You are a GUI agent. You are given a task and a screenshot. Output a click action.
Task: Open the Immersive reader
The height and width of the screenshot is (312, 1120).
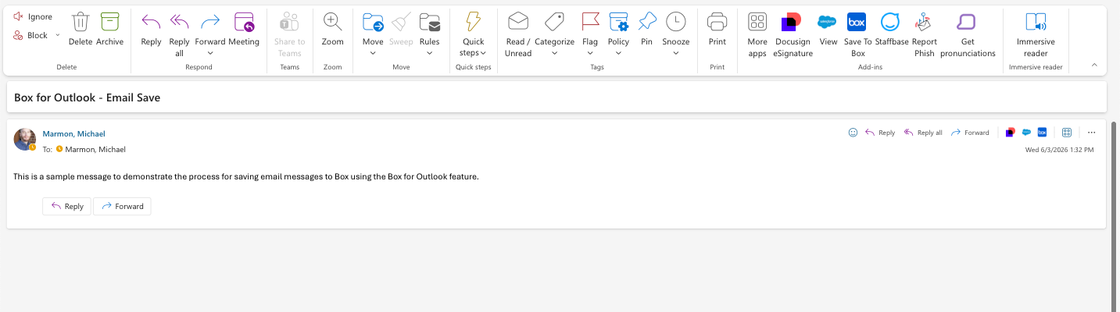(1036, 34)
